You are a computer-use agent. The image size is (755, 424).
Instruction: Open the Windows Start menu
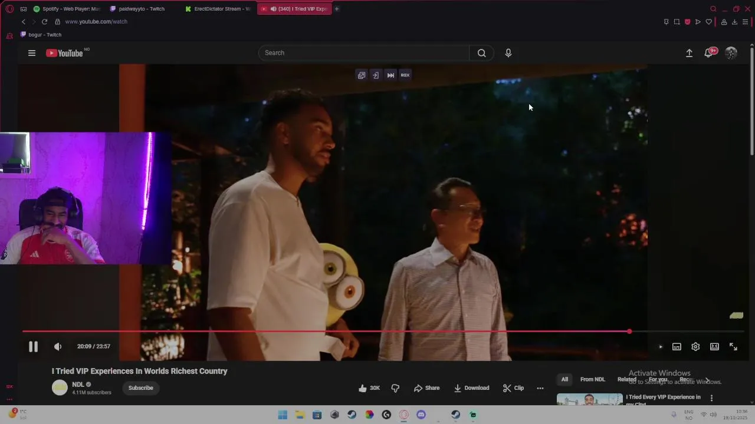[x=283, y=415]
